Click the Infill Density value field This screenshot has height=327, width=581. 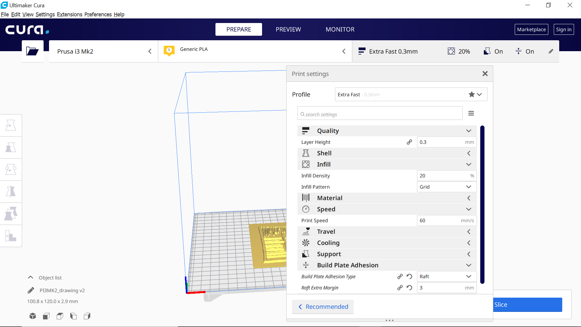[x=447, y=176]
